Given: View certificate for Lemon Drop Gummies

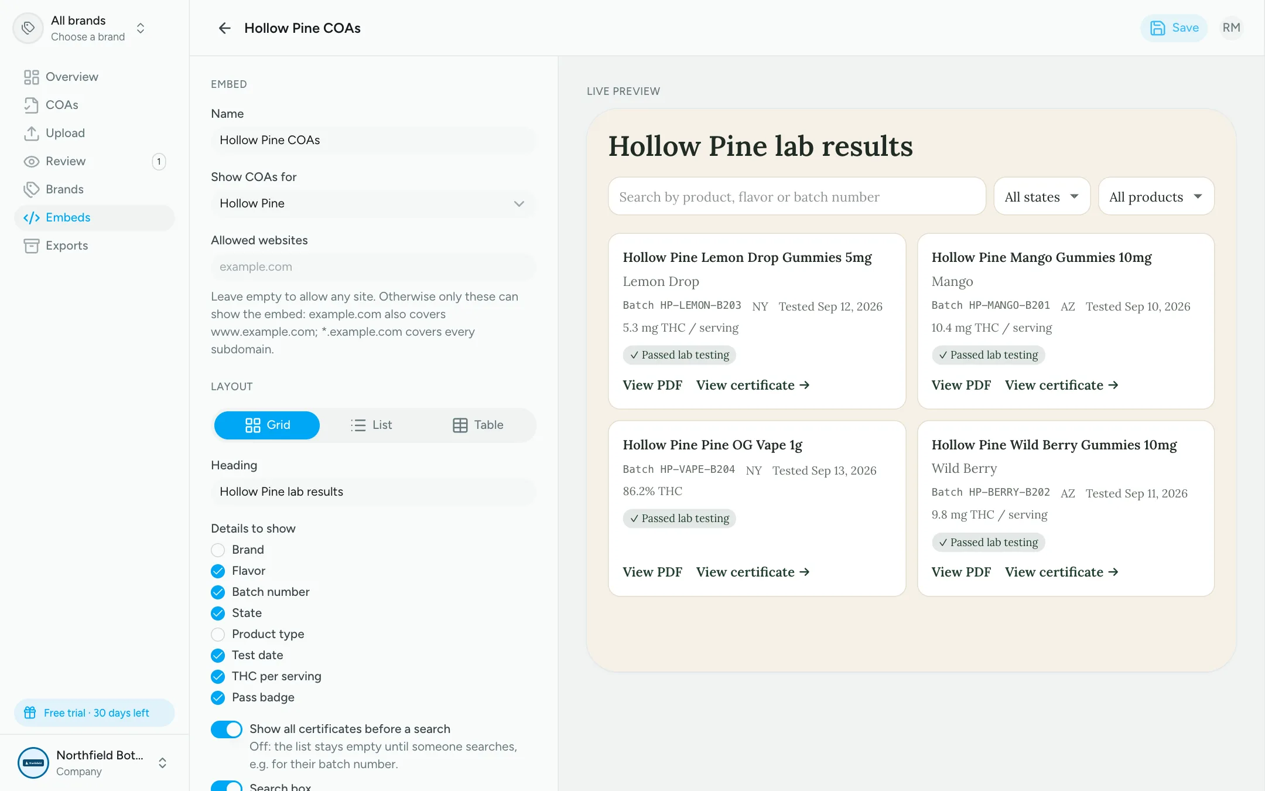Looking at the screenshot, I should point(753,385).
